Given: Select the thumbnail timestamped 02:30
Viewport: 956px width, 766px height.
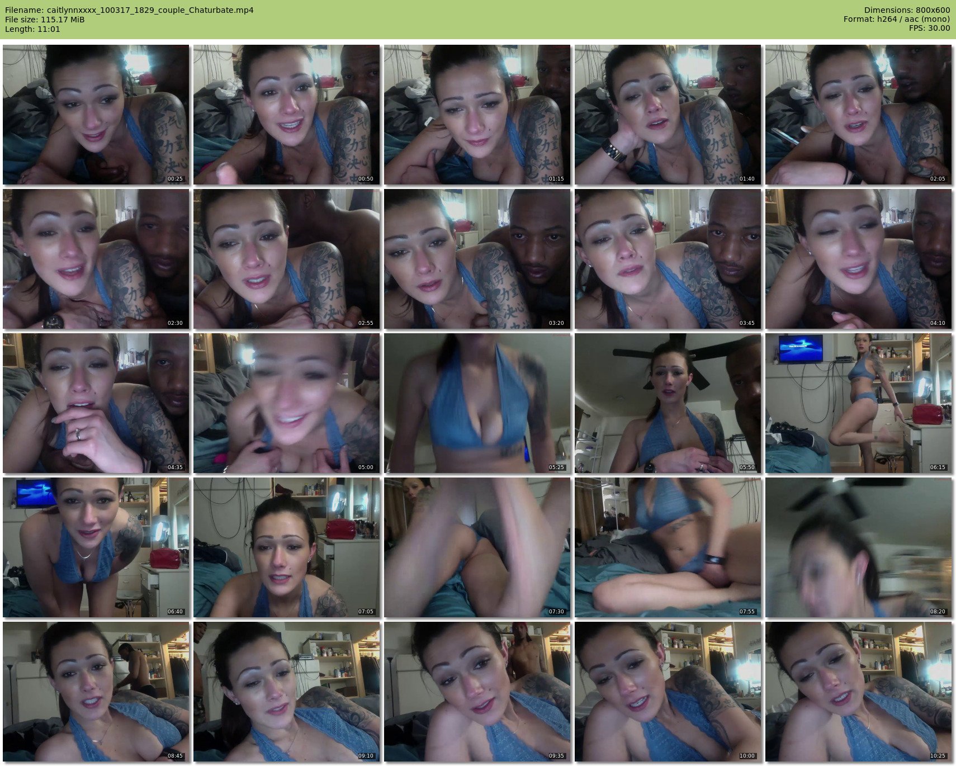Looking at the screenshot, I should pyautogui.click(x=96, y=259).
